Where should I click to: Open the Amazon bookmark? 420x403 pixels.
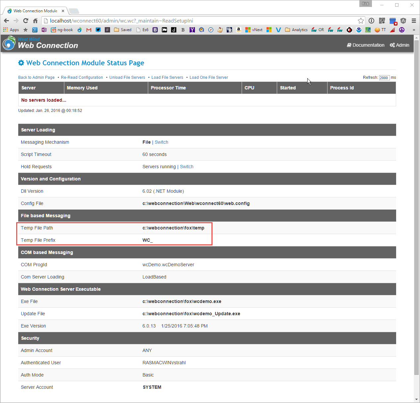(238, 30)
